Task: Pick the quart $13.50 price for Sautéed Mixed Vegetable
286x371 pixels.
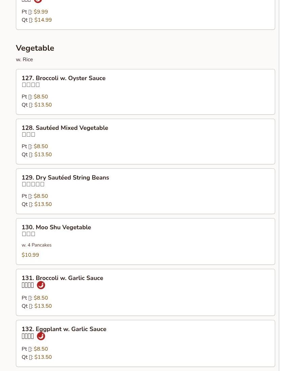Action: [43, 155]
